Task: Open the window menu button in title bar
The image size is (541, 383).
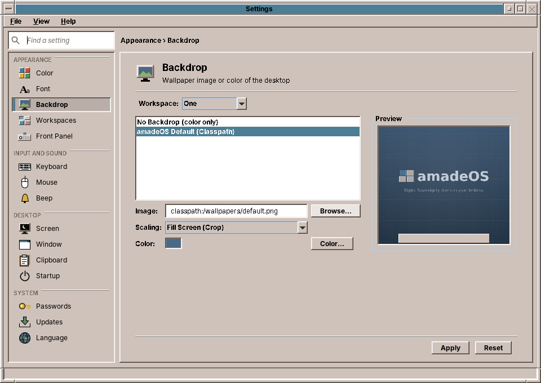Action: click(9, 9)
